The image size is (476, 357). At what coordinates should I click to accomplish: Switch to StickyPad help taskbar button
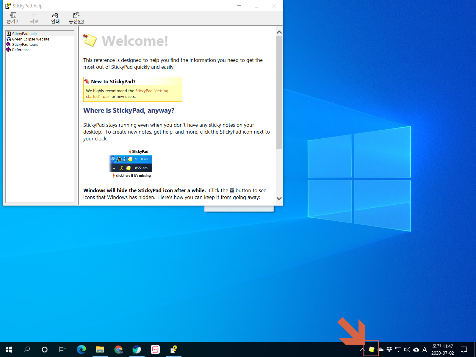pos(174,350)
